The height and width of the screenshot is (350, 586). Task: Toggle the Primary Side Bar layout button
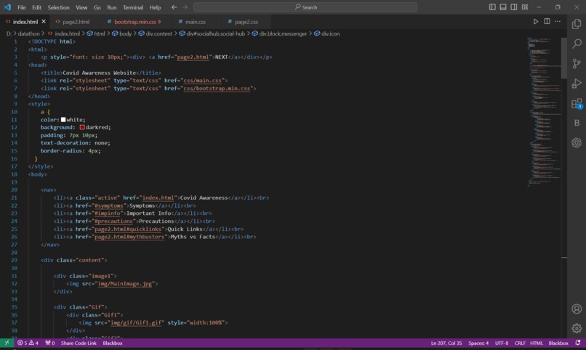tap(492, 7)
